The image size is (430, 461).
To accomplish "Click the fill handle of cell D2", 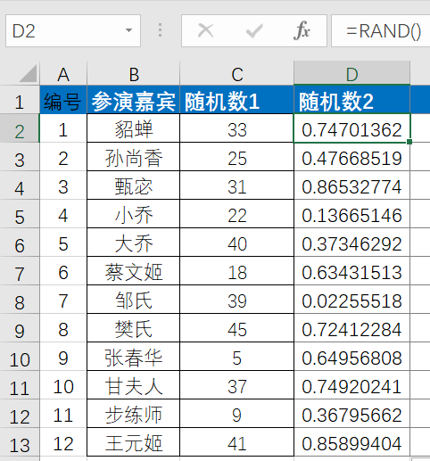I will point(409,142).
